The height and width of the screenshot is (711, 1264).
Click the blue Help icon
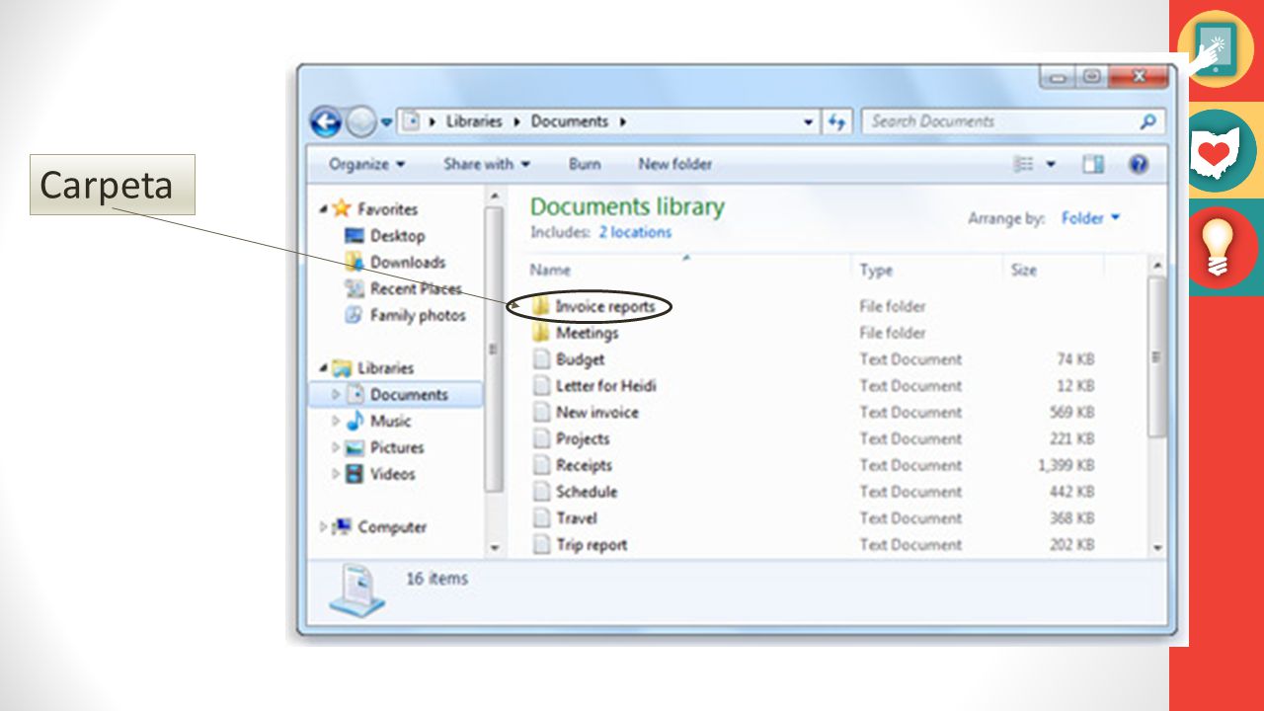pos(1139,164)
